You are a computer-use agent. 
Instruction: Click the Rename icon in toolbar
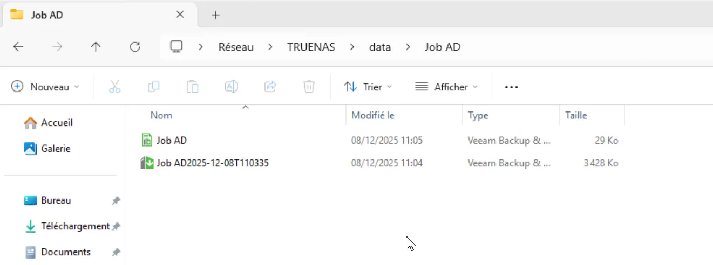click(231, 87)
